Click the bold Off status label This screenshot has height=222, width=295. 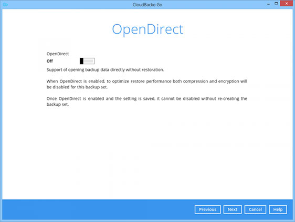pos(50,61)
